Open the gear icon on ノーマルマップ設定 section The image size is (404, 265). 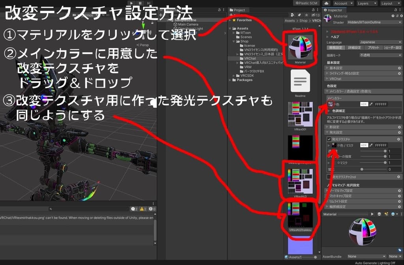[399, 190]
